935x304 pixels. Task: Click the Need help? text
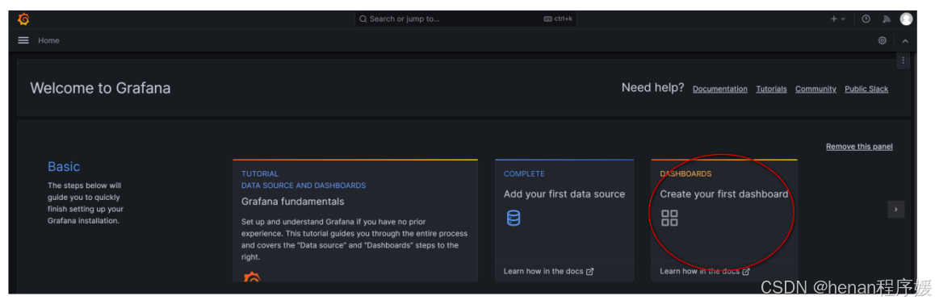653,88
